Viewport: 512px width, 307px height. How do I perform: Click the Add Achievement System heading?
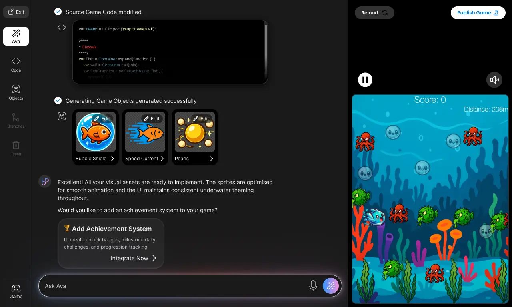(x=108, y=229)
